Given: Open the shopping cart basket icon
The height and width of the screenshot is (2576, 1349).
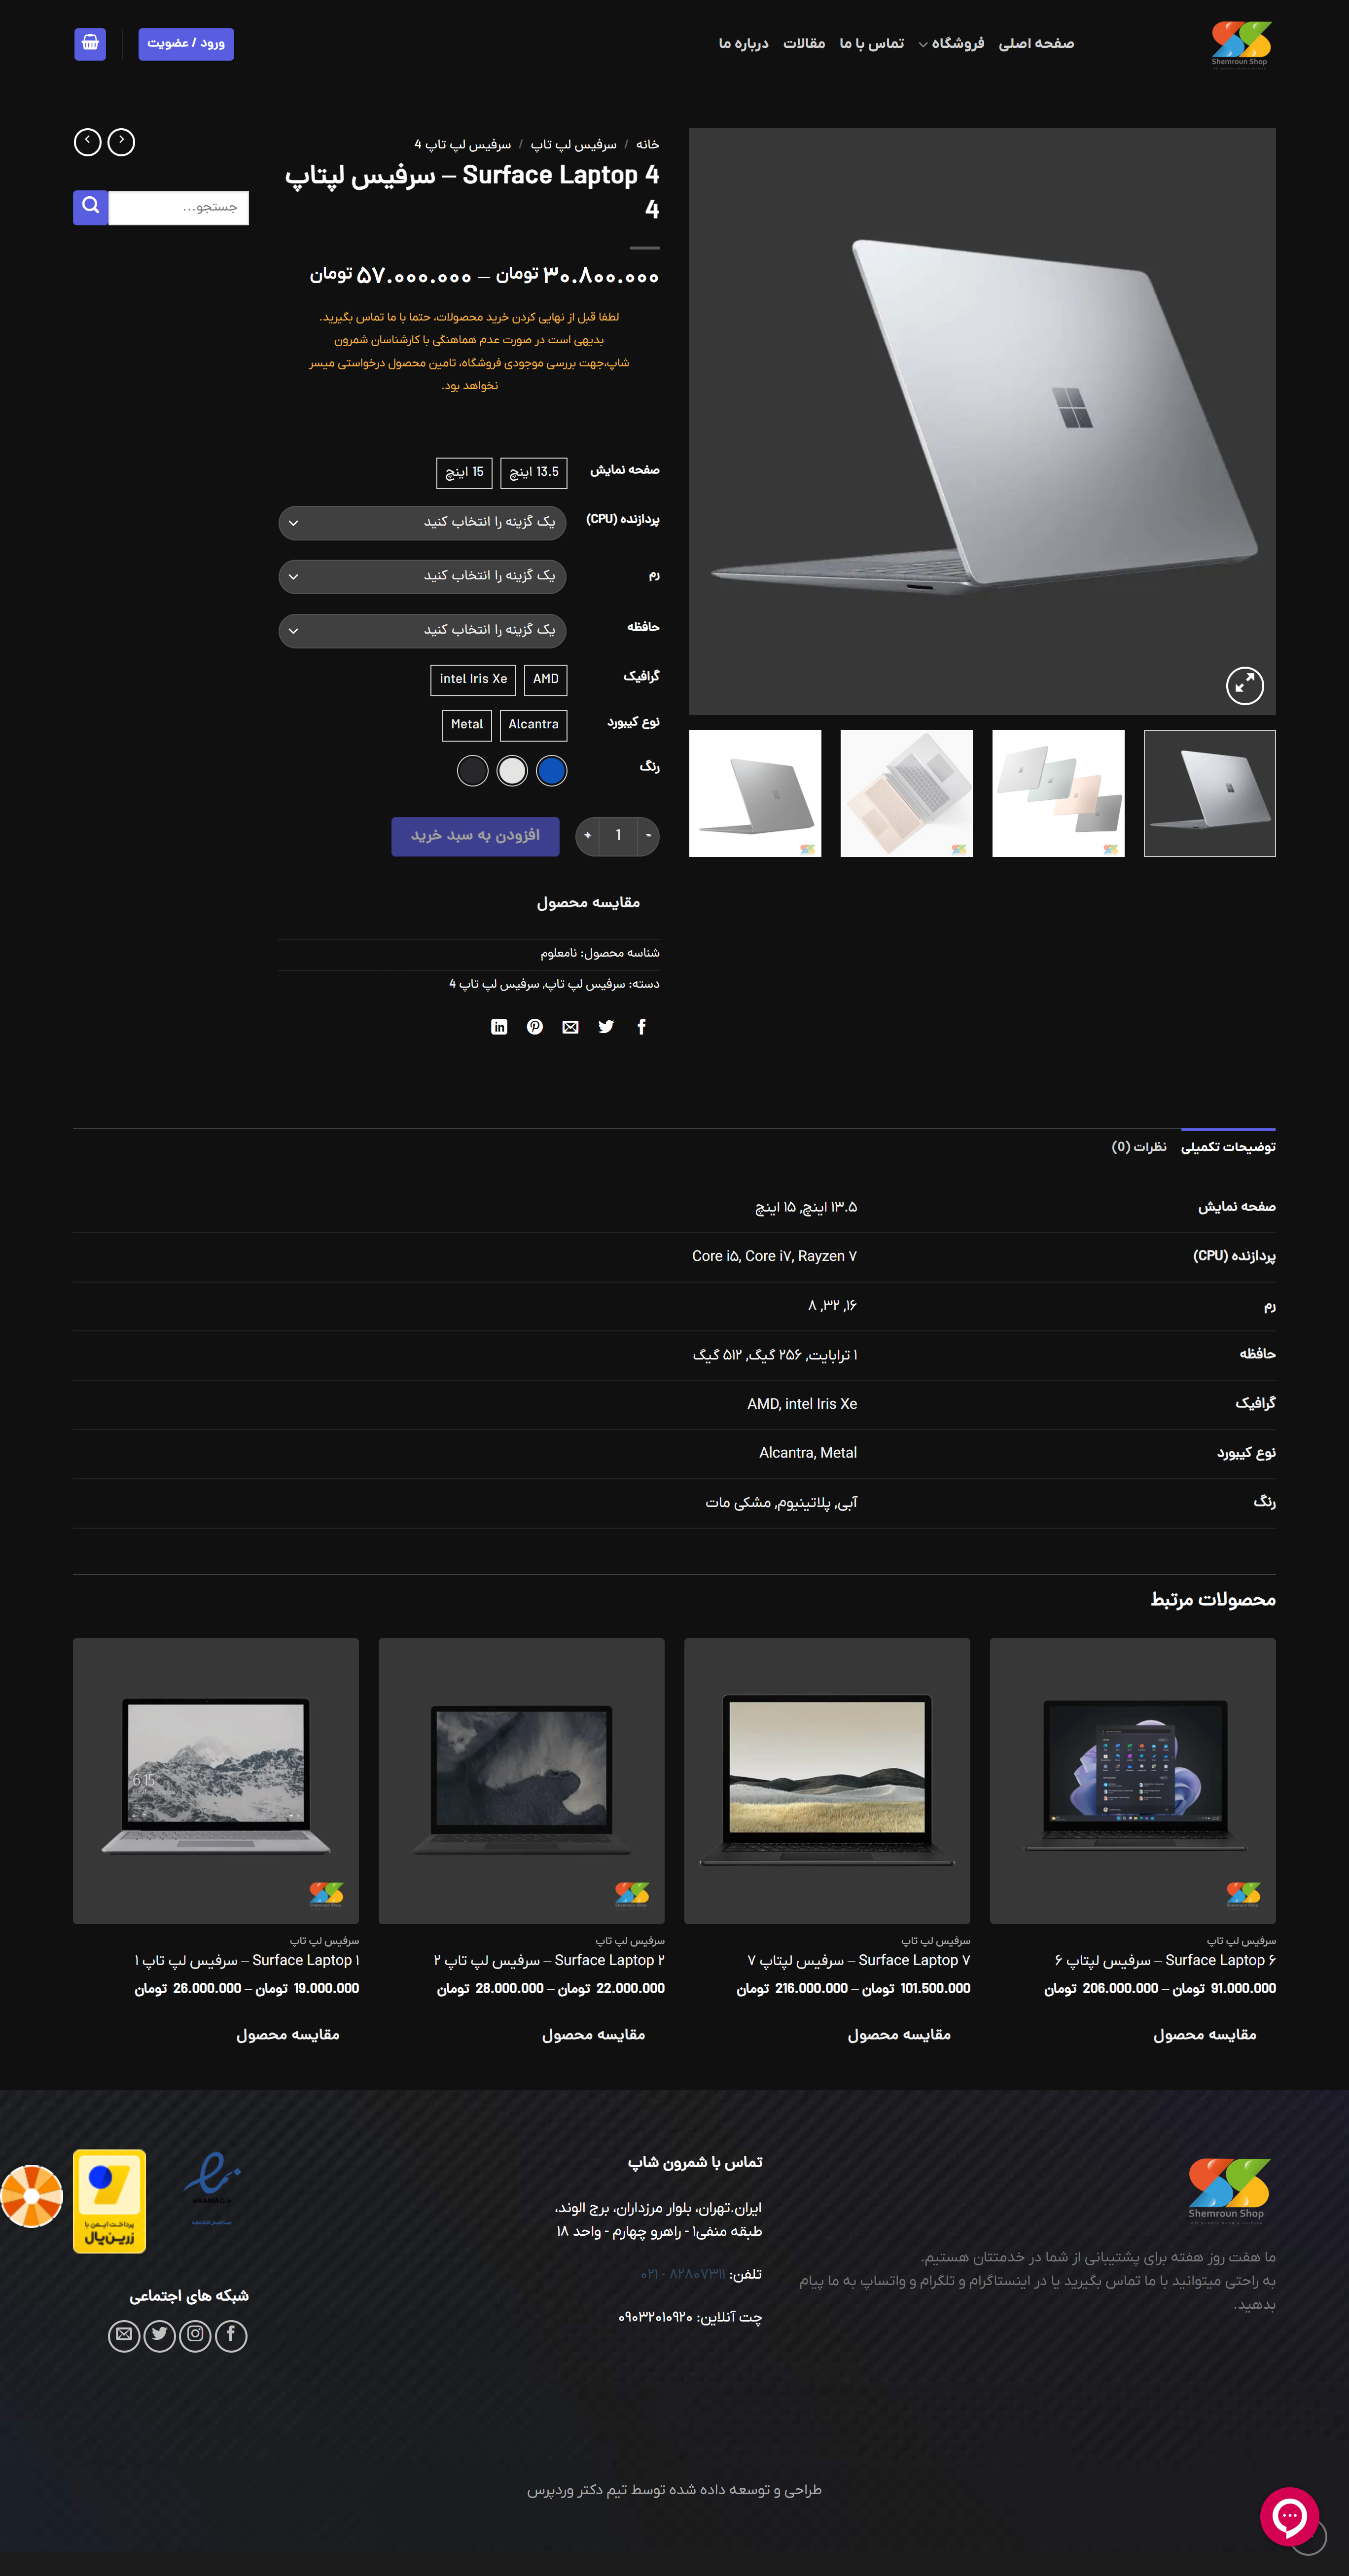Looking at the screenshot, I should [x=90, y=43].
